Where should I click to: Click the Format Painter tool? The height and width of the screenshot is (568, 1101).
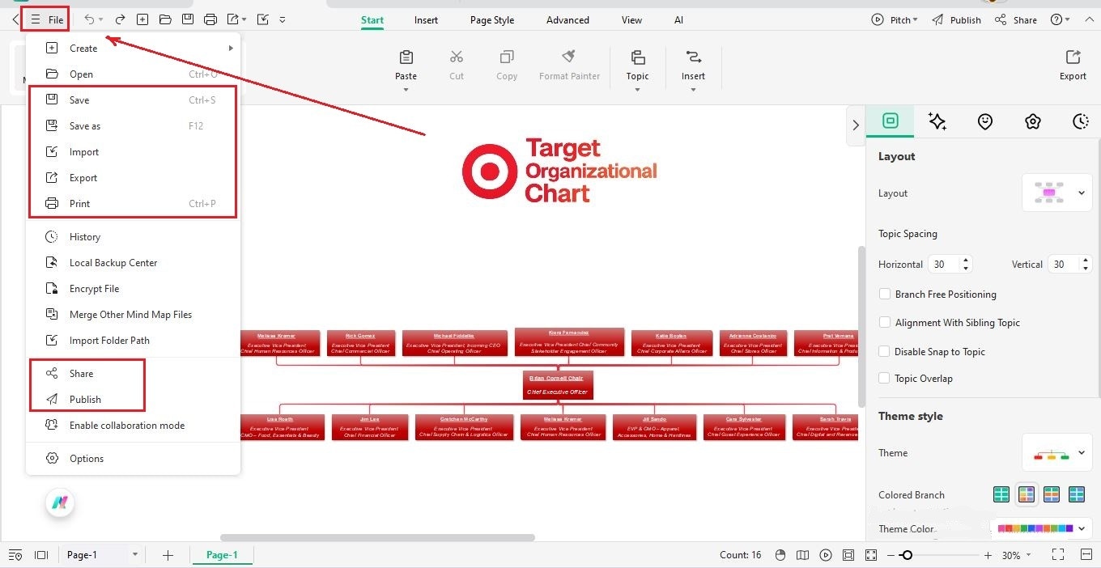click(569, 65)
